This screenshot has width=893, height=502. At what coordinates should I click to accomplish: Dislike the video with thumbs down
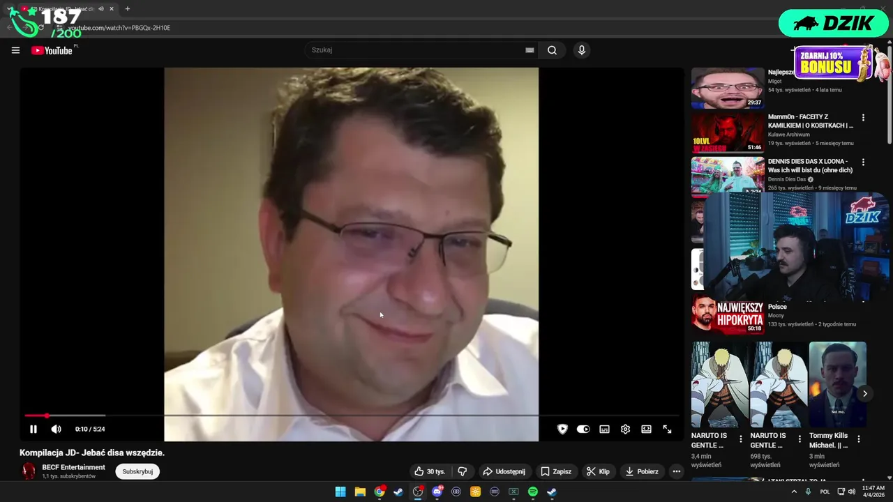462,471
